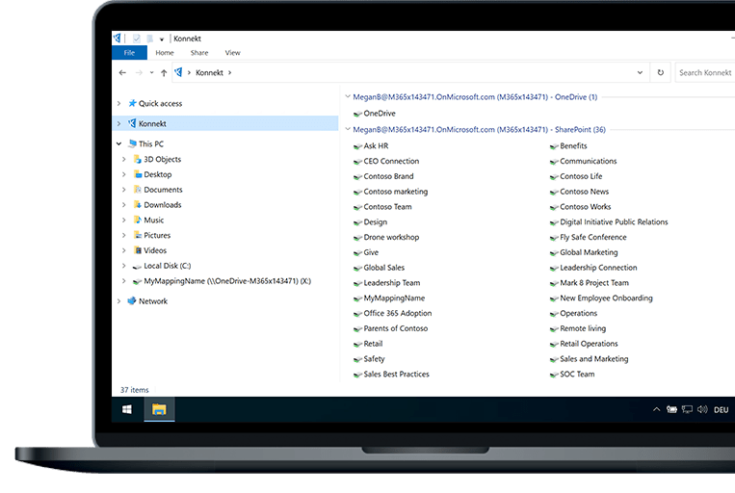Switch to the Share ribbon tab
The image size is (735, 493).
[x=199, y=53]
